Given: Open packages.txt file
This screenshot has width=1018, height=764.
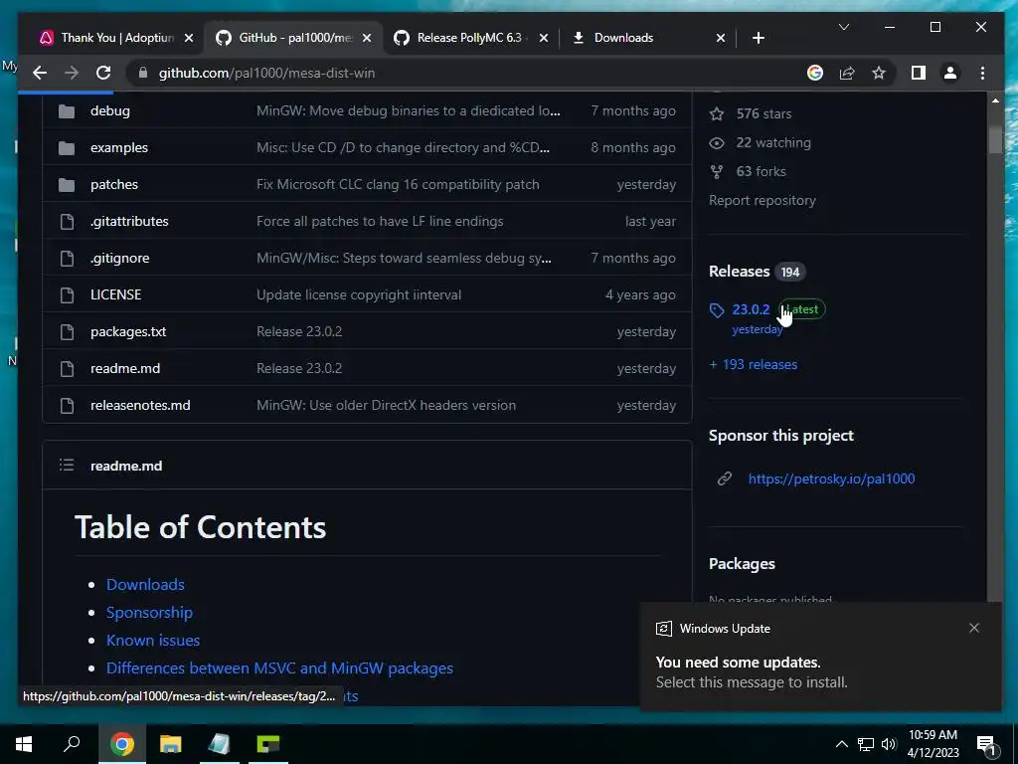Looking at the screenshot, I should [x=128, y=331].
